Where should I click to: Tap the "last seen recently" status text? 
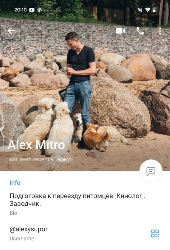[x=31, y=159]
